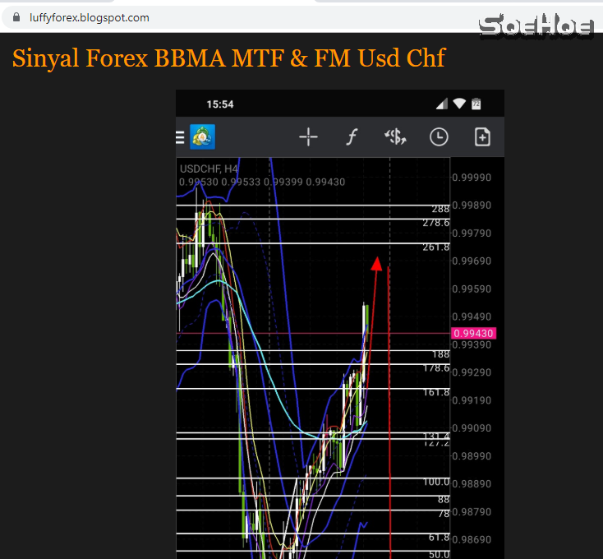The image size is (603, 559).
Task: Open the MetaTrader hamburger menu
Action: (180, 137)
